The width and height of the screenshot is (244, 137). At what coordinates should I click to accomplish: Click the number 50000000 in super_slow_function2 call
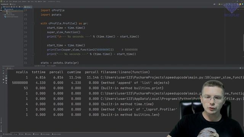pos(103,50)
